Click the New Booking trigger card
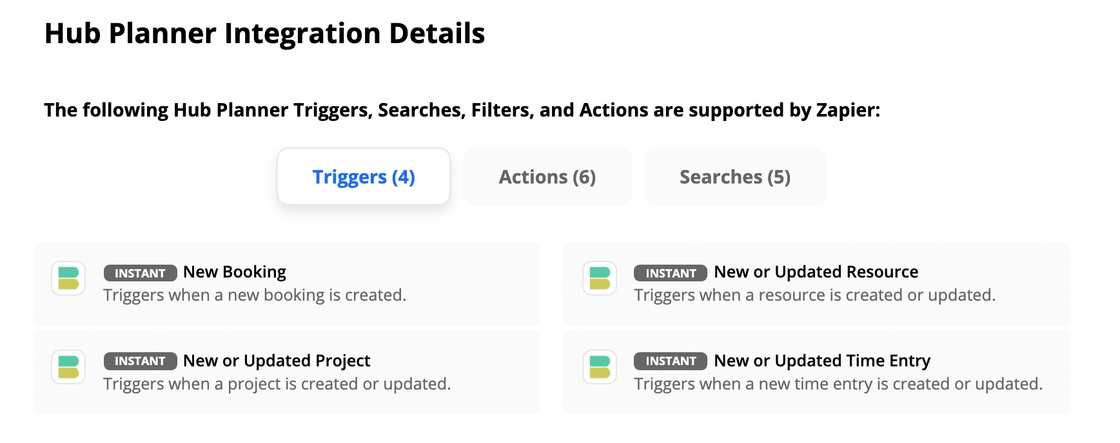The height and width of the screenshot is (443, 1120). pyautogui.click(x=287, y=283)
